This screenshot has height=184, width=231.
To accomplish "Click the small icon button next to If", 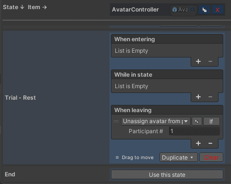I will (x=197, y=121).
